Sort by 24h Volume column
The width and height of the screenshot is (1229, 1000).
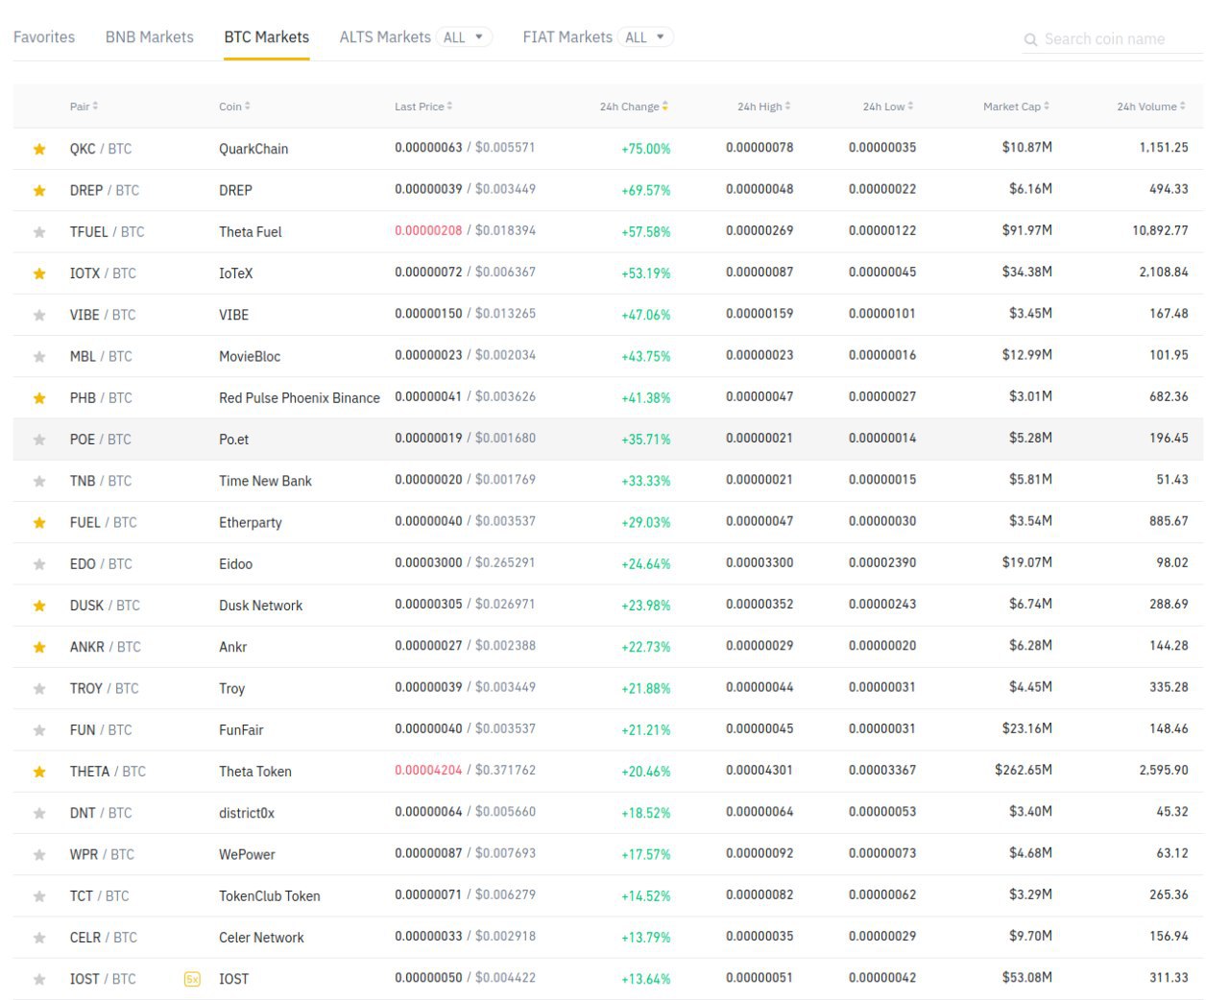point(1150,107)
